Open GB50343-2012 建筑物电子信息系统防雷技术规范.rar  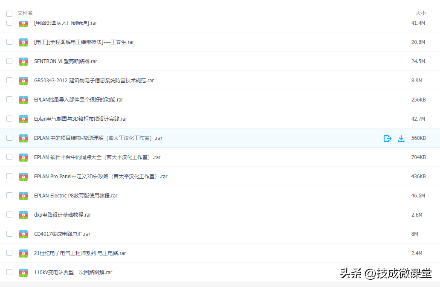point(94,81)
